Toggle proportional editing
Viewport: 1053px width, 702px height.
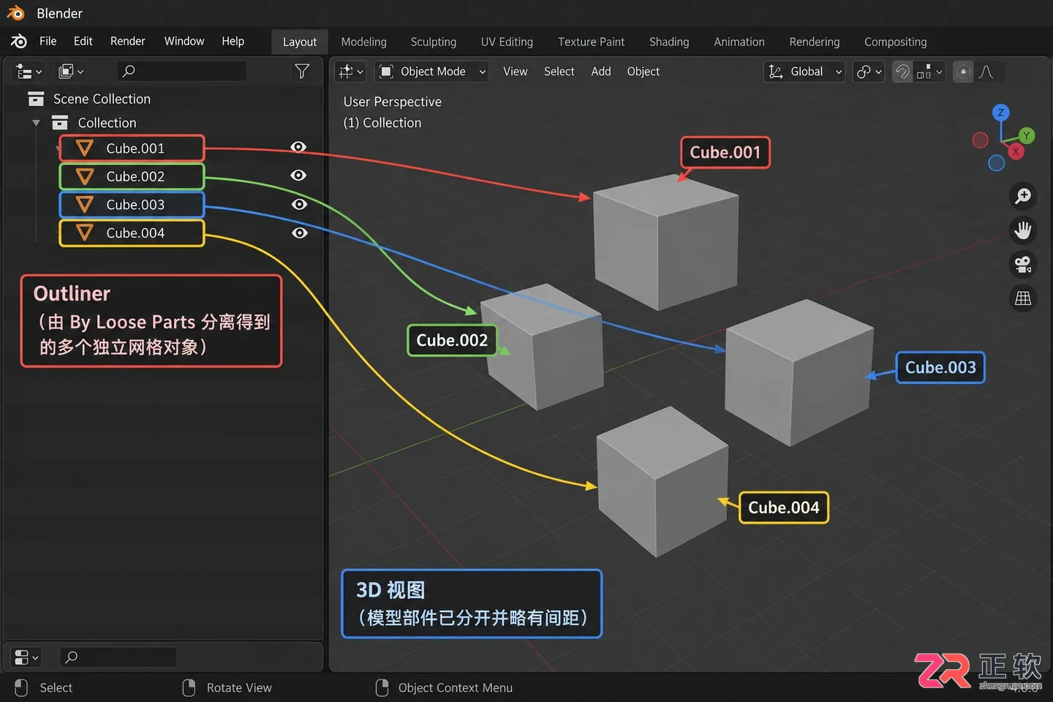click(x=964, y=71)
